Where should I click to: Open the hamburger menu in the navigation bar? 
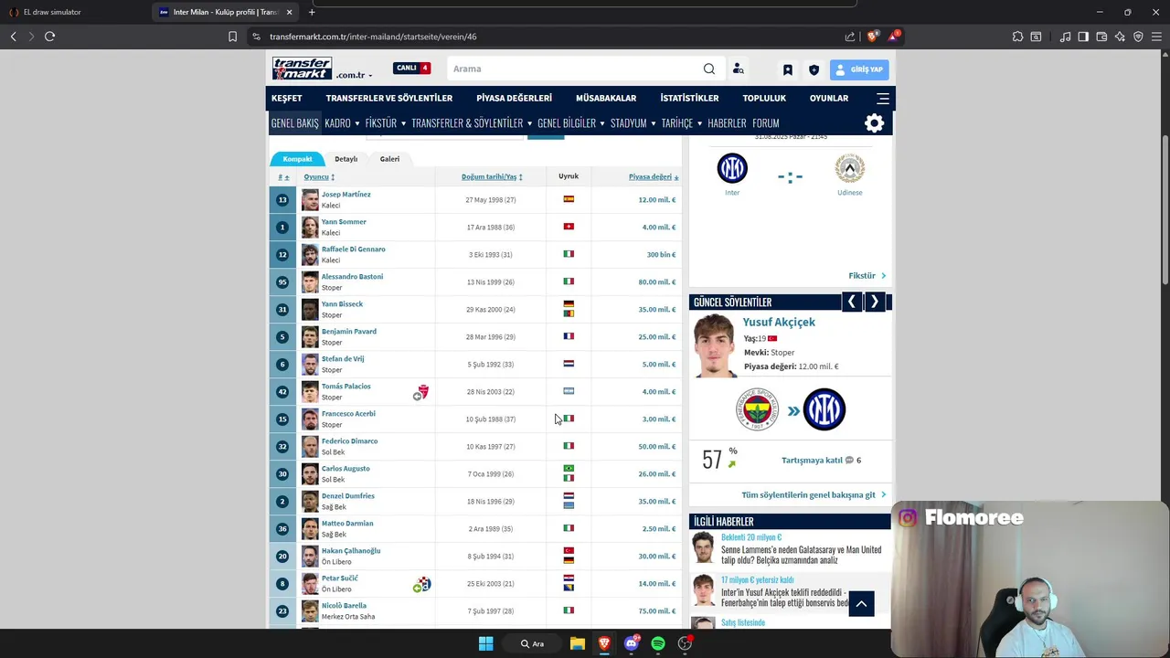pos(883,98)
